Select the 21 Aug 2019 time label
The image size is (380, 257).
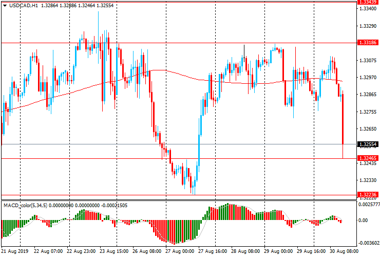click(x=15, y=251)
